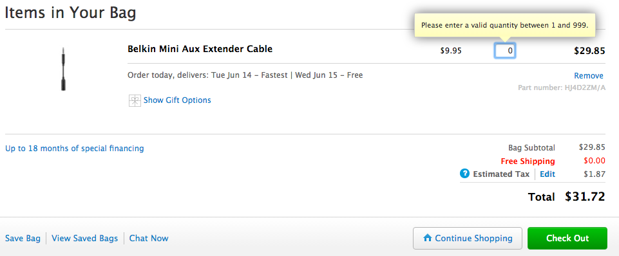Show Gift Options for this item
This screenshot has width=619, height=256.
pos(177,100)
